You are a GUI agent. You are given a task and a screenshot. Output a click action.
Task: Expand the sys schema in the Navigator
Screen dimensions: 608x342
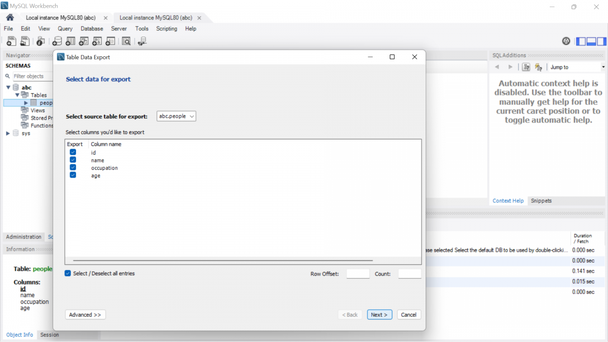coord(8,133)
